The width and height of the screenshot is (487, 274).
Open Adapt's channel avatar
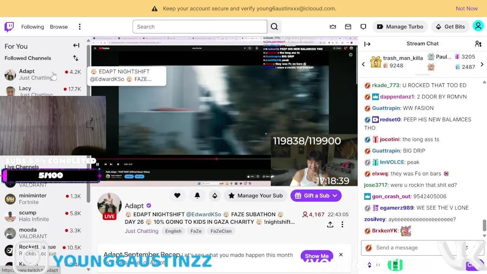click(110, 205)
